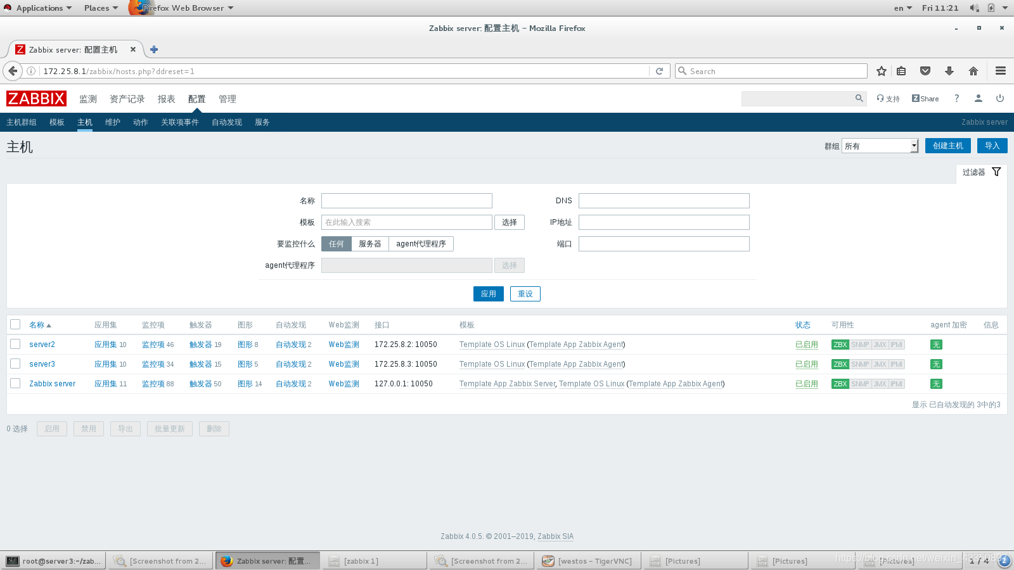Toggle the filter funnel tab
The width and height of the screenshot is (1014, 570).
pyautogui.click(x=981, y=172)
